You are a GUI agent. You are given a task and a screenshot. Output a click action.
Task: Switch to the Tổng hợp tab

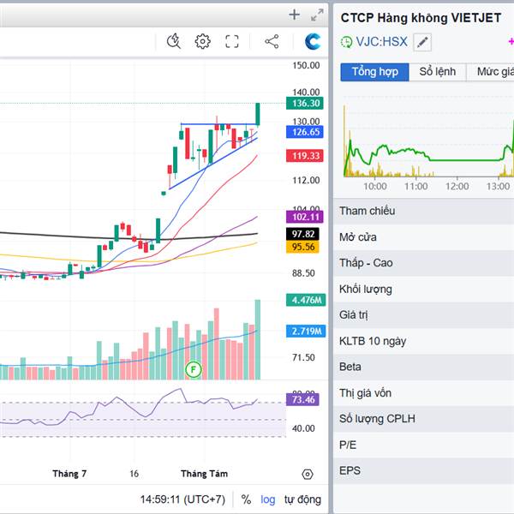(374, 72)
